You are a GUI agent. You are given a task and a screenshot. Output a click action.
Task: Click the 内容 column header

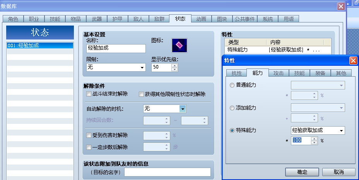[295, 42]
